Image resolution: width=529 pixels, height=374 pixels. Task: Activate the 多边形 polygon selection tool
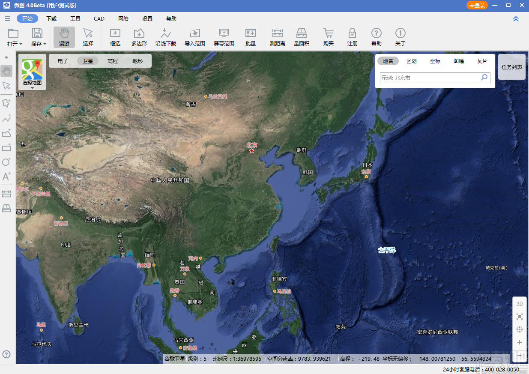click(139, 37)
